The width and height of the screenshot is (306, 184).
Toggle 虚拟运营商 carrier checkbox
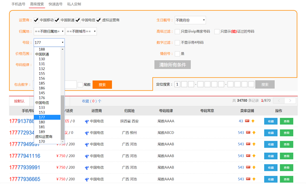98,20
